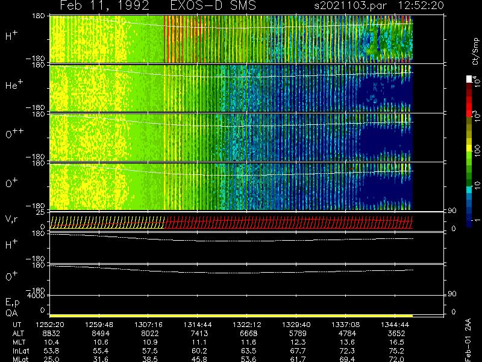Screen dimensions: 482x362
Task: Click the MLT value '10.9'
Action: (x=150, y=342)
